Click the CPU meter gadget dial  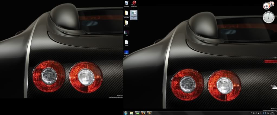coord(266,6)
